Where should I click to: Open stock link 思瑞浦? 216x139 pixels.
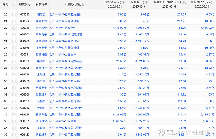[x=41, y=75]
